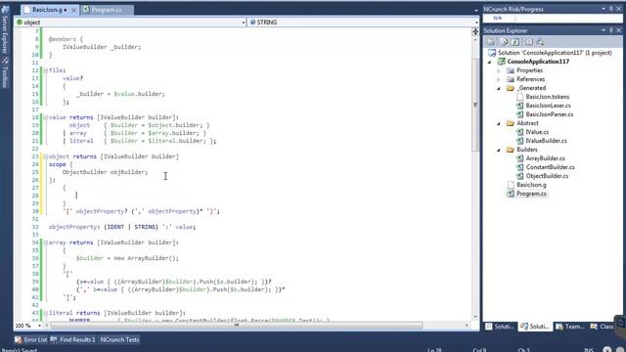Screen dimensions: 626x352
Task: Click 'objectProperty:' rule name on line 32
Action: click(x=74, y=227)
